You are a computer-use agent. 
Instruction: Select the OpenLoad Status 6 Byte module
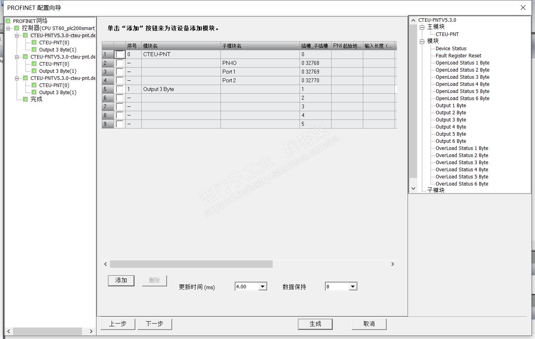[x=463, y=98]
